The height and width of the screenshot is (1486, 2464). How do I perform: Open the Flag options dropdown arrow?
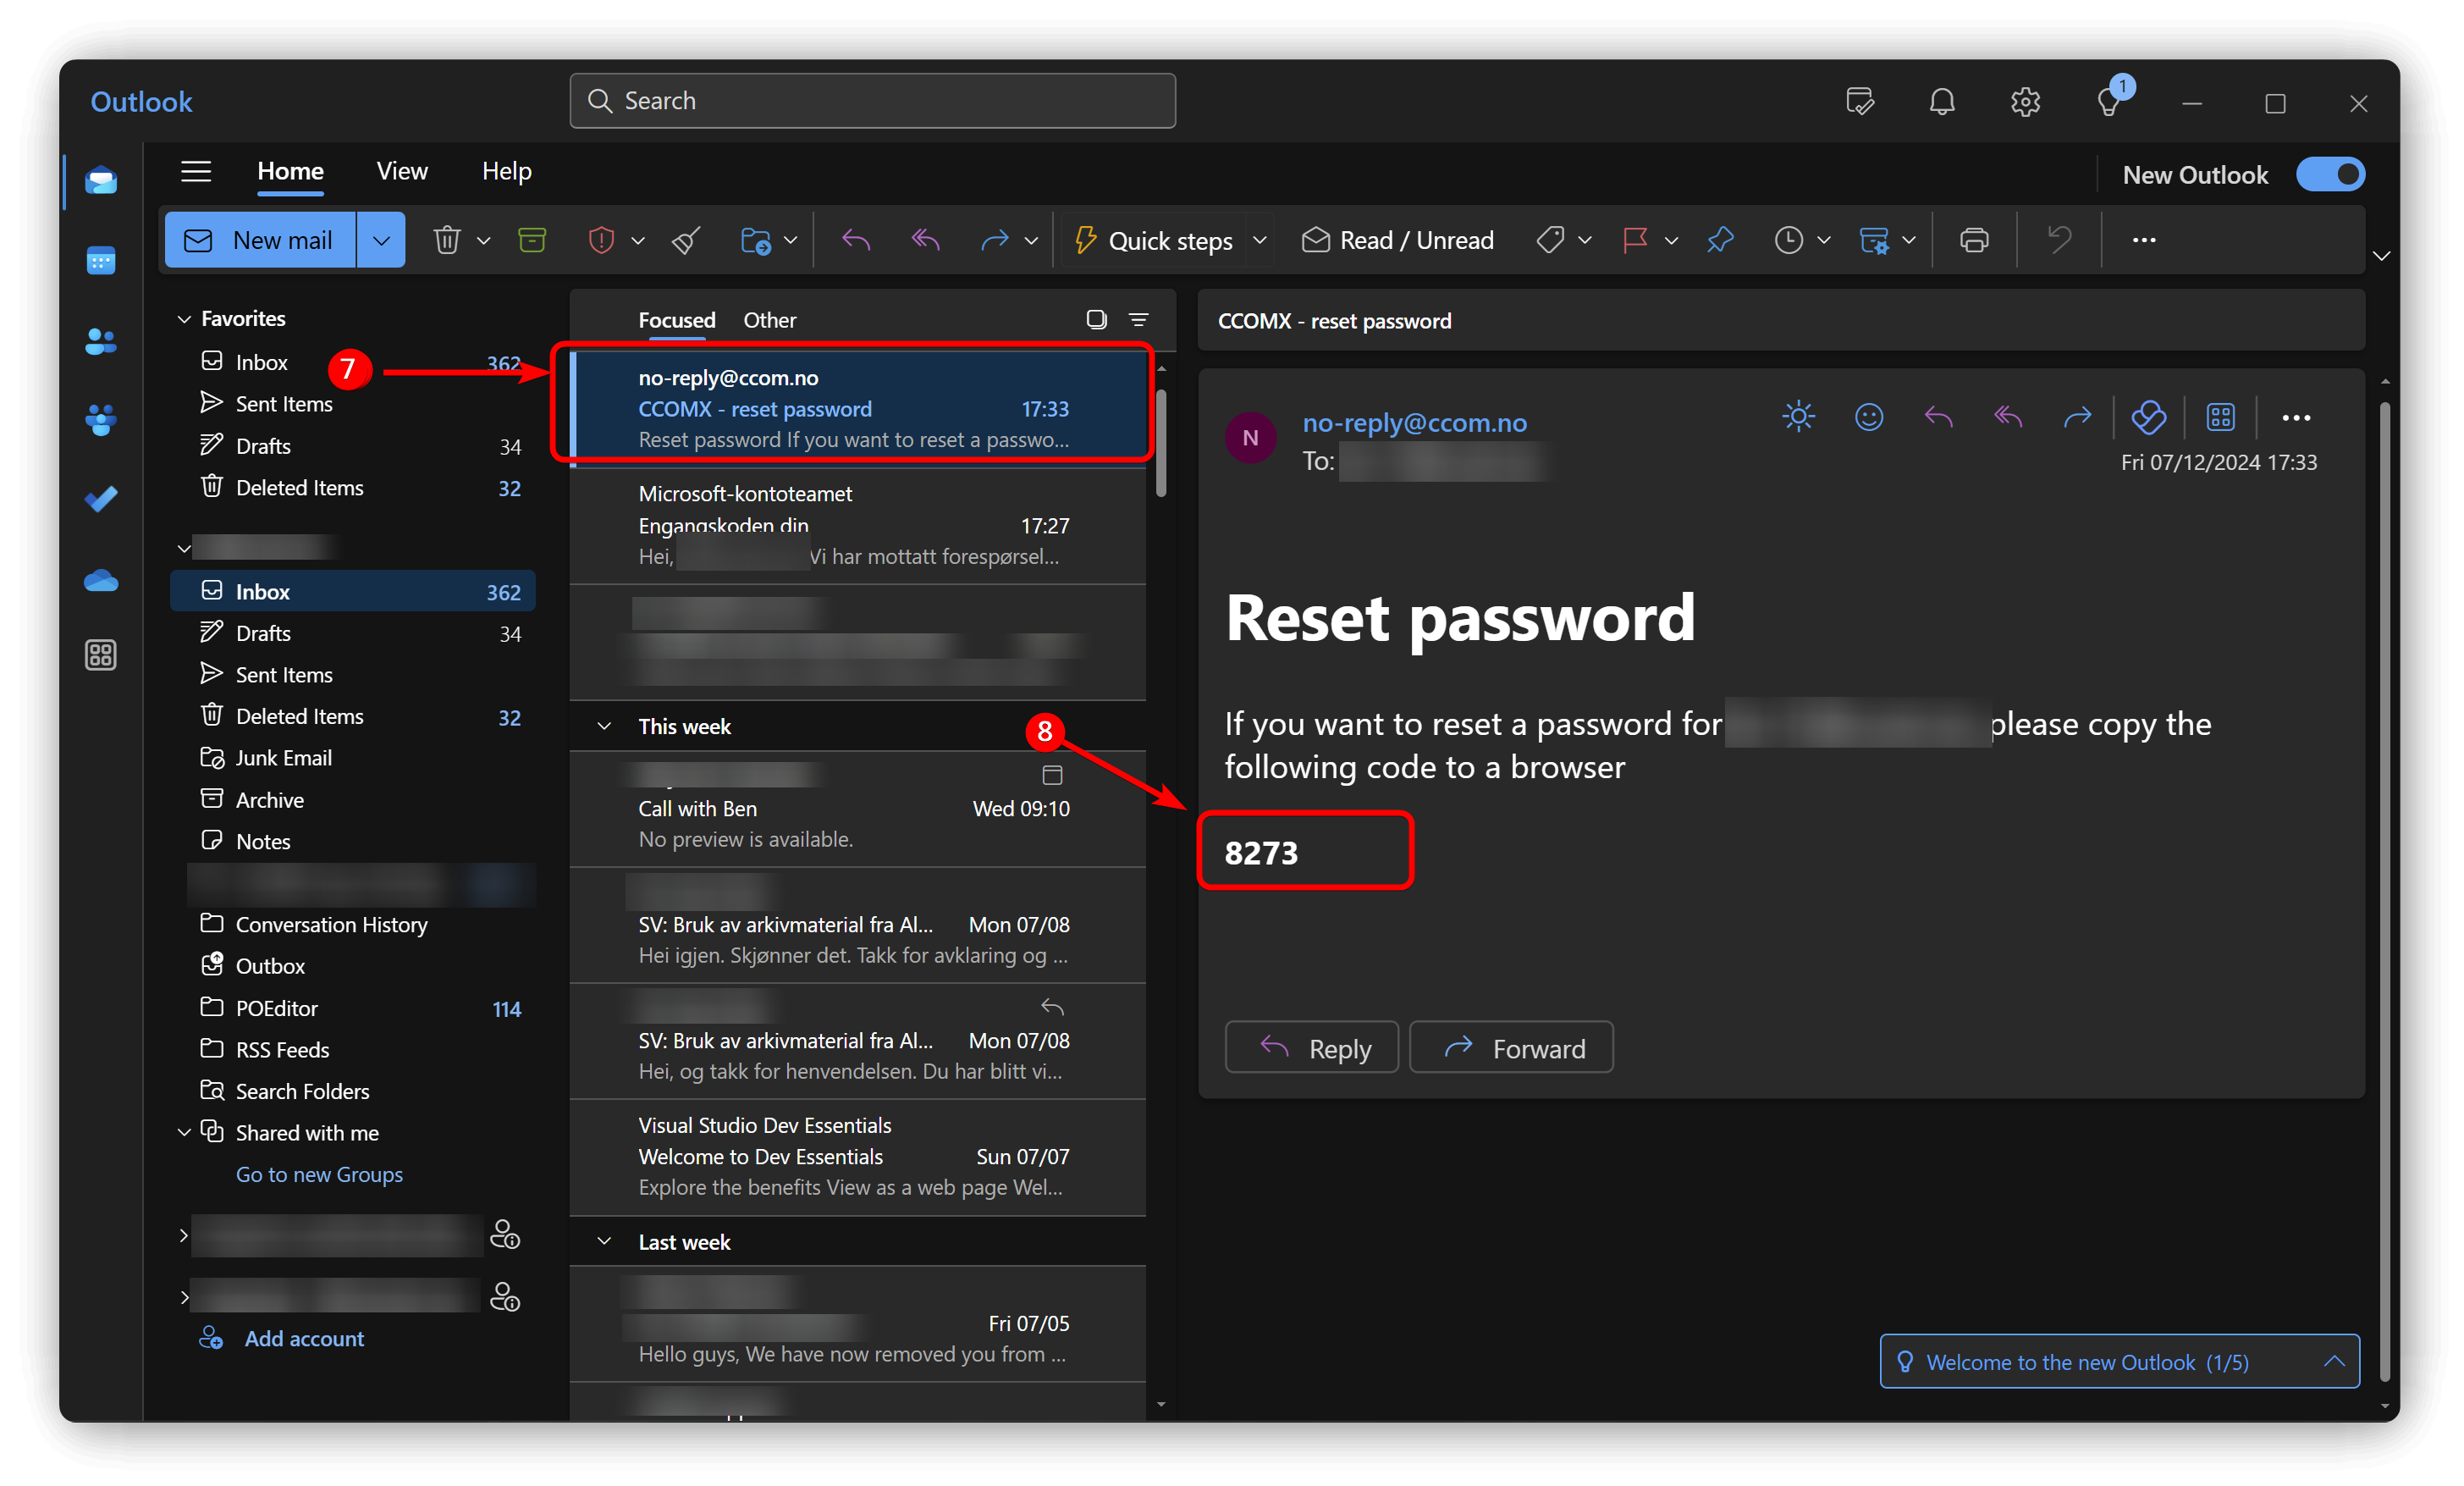tap(1671, 240)
